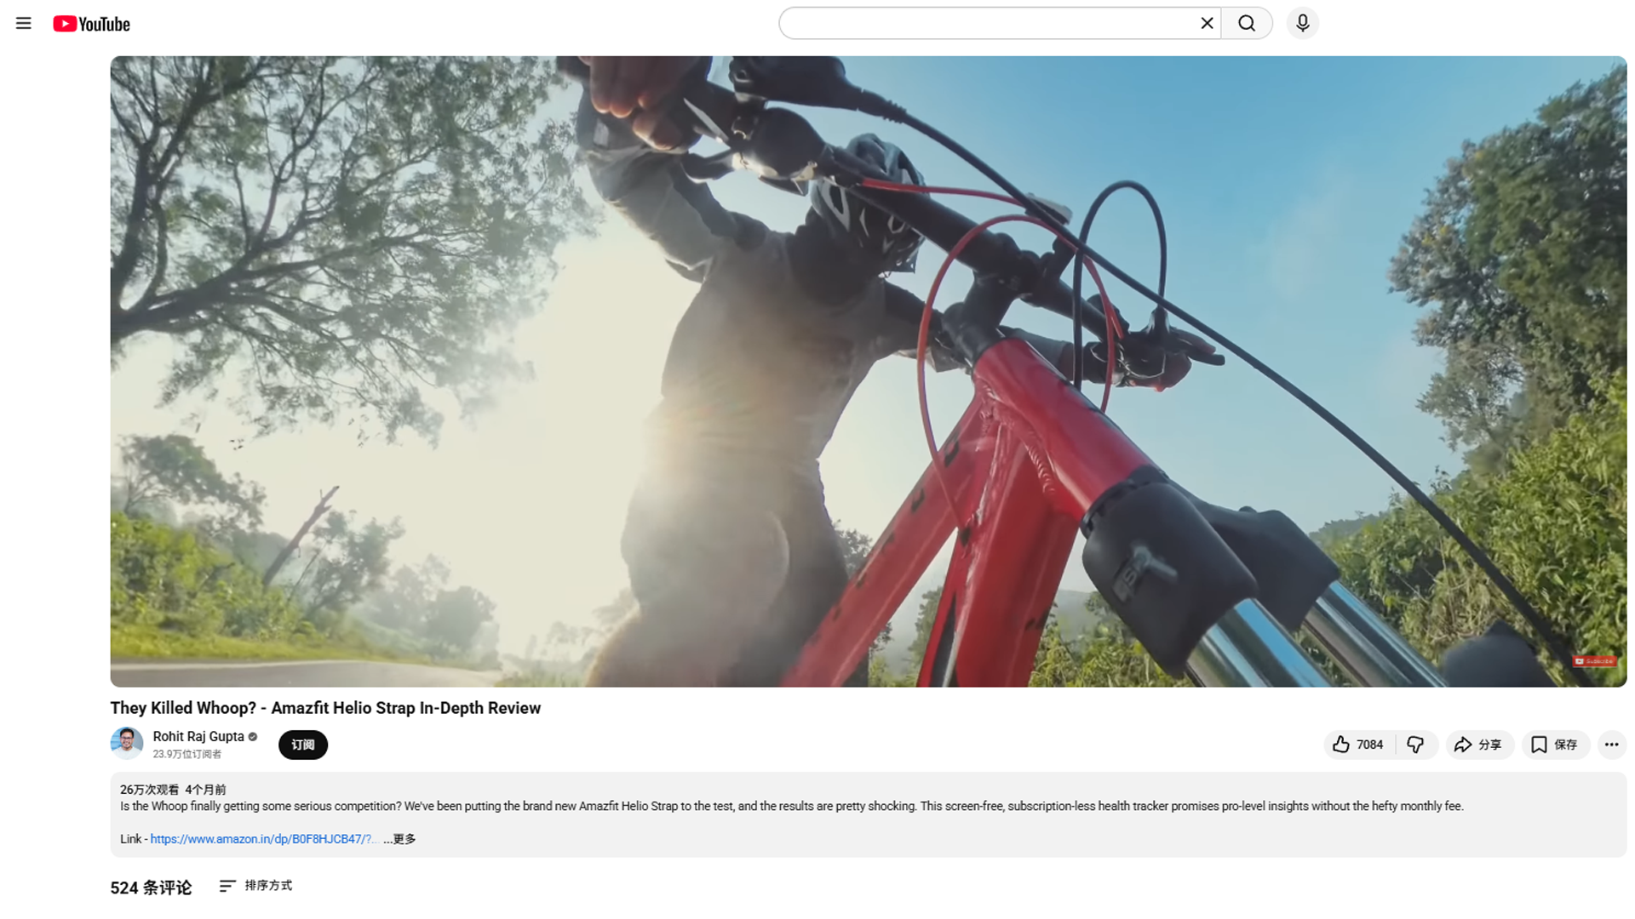Subscribe to Rohit Raj Gupta channel
This screenshot has height=919, width=1635.
point(303,745)
